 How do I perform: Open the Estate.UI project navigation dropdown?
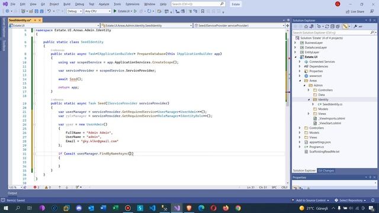coord(54,25)
